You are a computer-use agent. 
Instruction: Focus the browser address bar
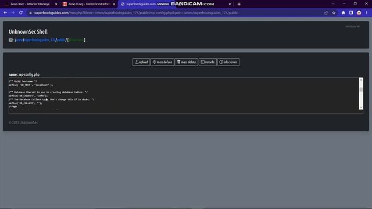pos(176,13)
